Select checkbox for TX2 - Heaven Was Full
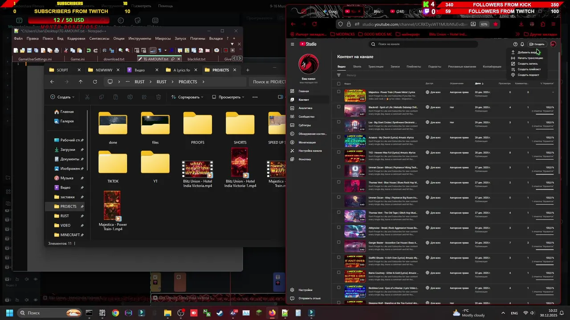This screenshot has width=570, height=320. tap(338, 152)
